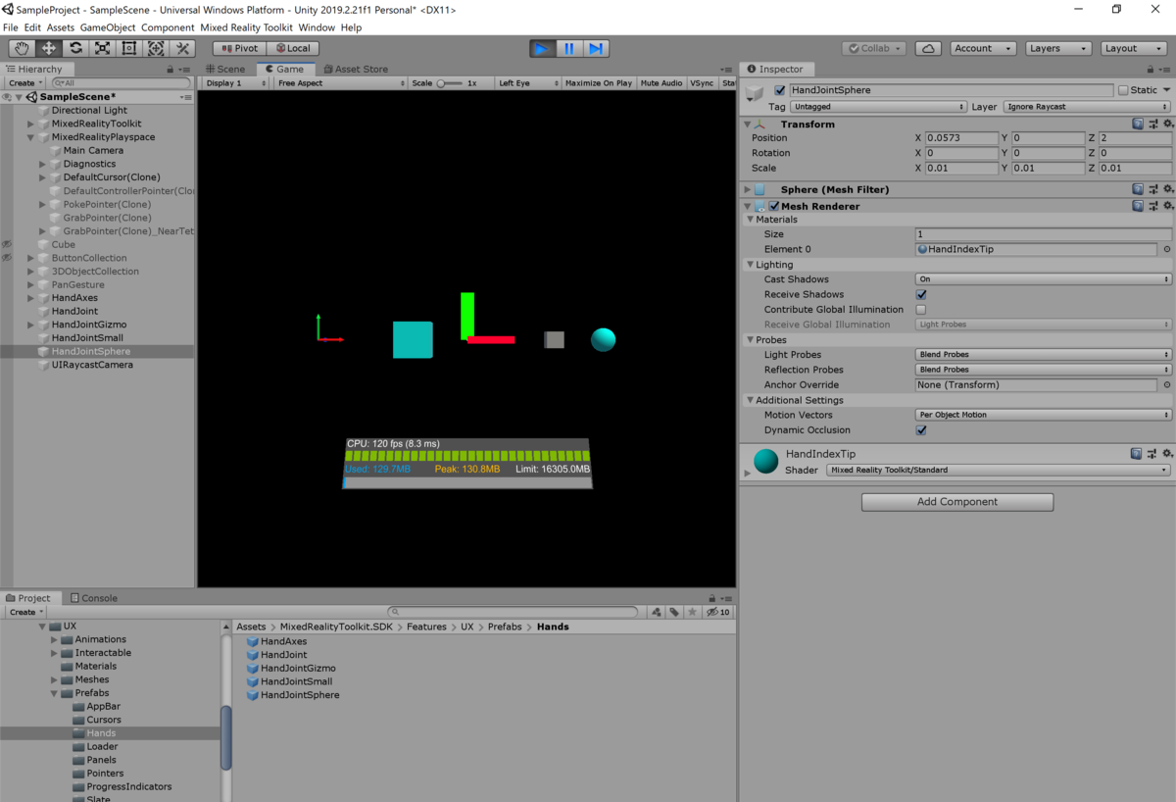The width and height of the screenshot is (1176, 802).
Task: Uncheck Receive Shadows
Action: pyautogui.click(x=921, y=294)
